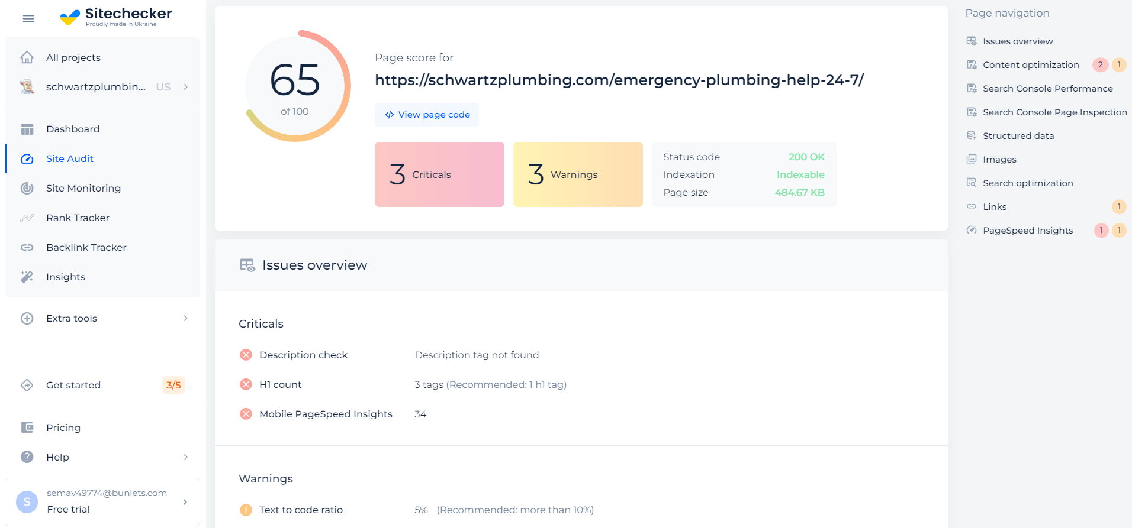The width and height of the screenshot is (1132, 528).
Task: Click the Get started icon
Action: 27,385
